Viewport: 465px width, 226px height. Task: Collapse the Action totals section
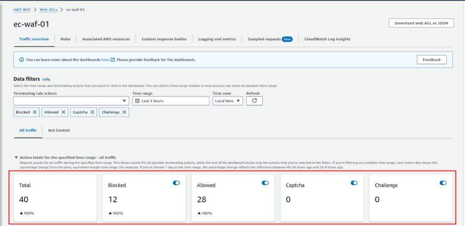tap(16, 157)
